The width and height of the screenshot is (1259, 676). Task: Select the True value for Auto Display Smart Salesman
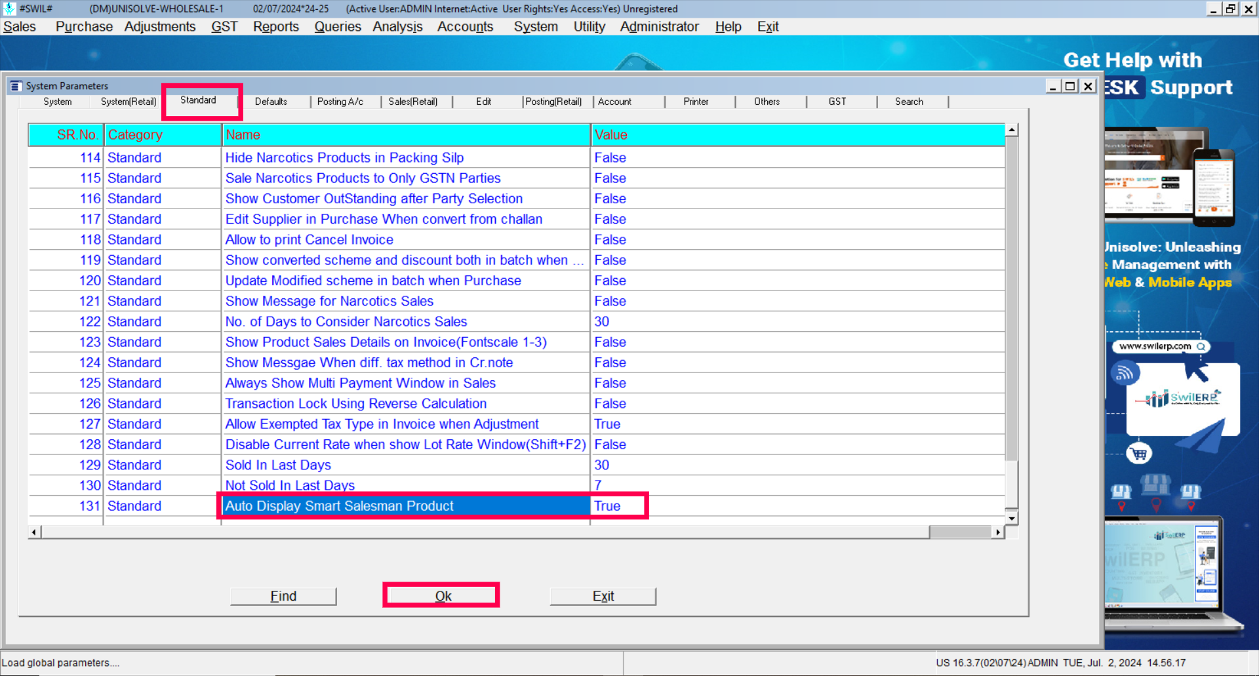point(607,506)
